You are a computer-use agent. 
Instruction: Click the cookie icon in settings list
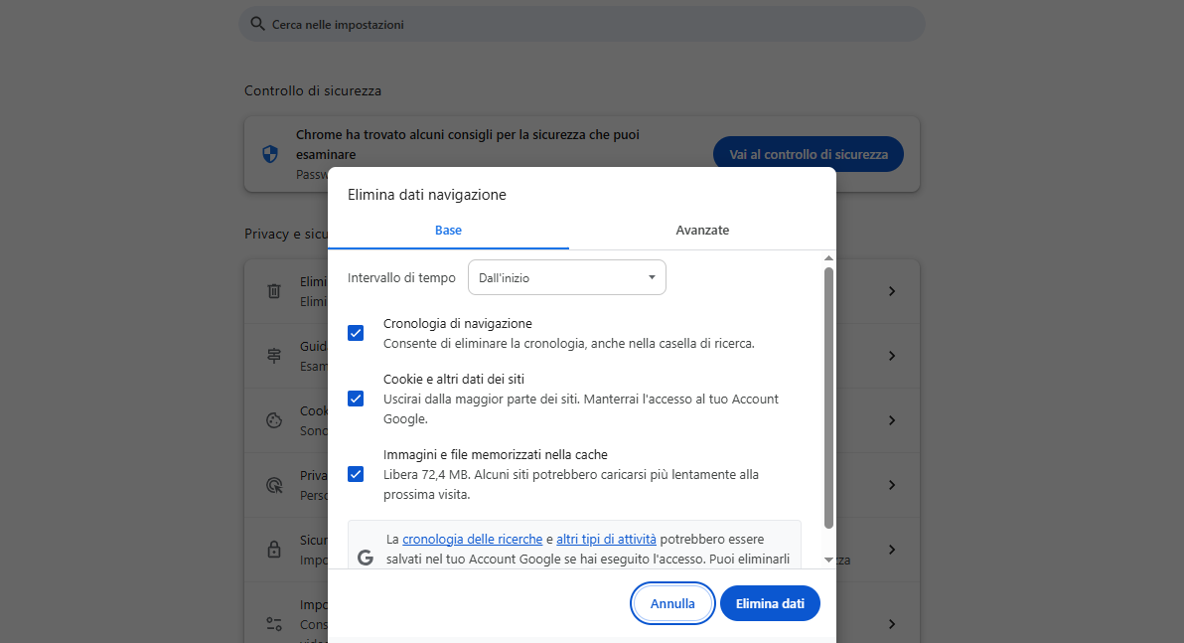pyautogui.click(x=274, y=420)
